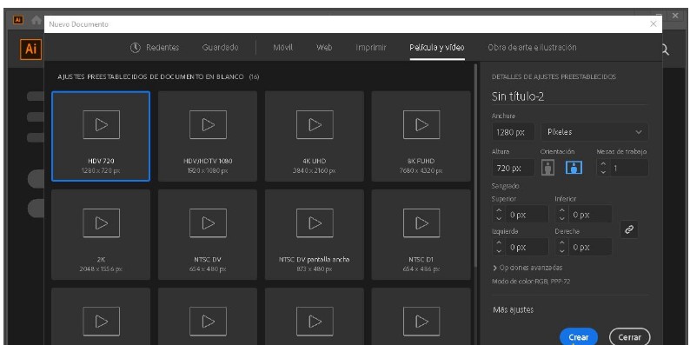Image resolution: width=690 pixels, height=345 pixels.
Task: Select the HDV 720 preset thumbnail
Action: 101,136
